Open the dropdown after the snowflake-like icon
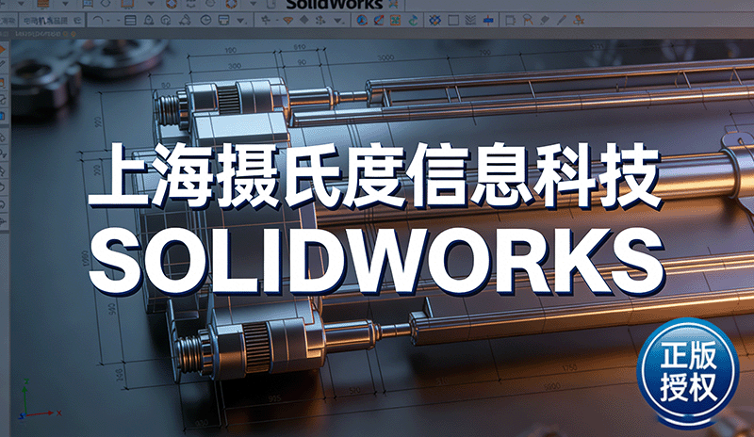The image size is (754, 437). (336, 20)
